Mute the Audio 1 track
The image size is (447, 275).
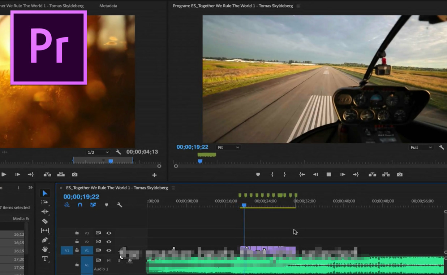pyautogui.click(x=109, y=260)
